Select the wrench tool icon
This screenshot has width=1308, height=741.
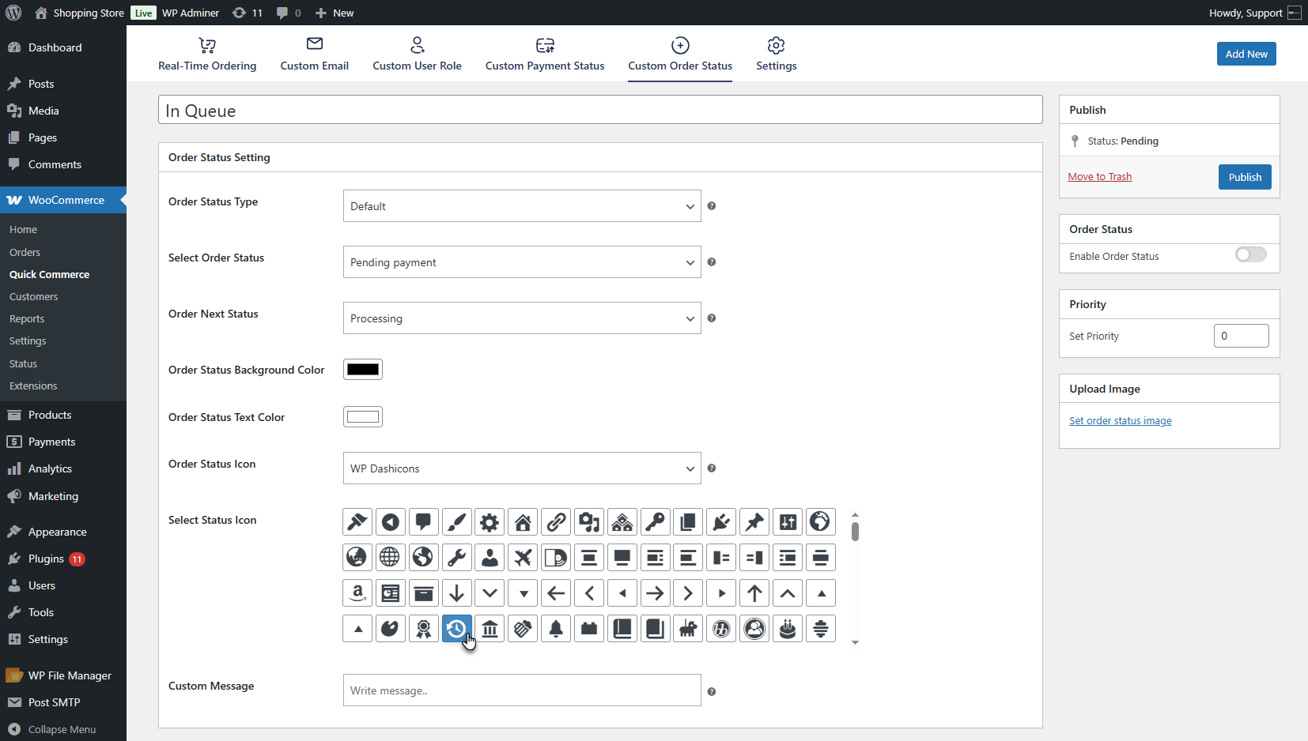[x=456, y=558]
